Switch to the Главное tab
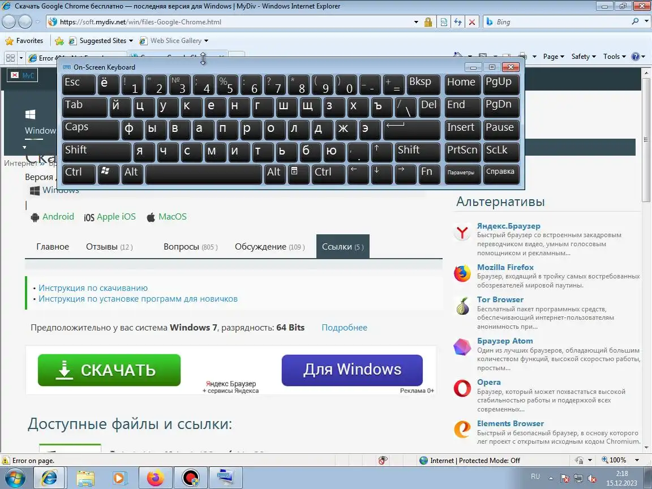The width and height of the screenshot is (652, 489). click(53, 247)
